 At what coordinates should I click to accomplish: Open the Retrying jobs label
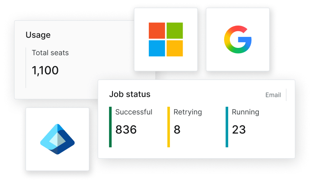click(x=187, y=112)
